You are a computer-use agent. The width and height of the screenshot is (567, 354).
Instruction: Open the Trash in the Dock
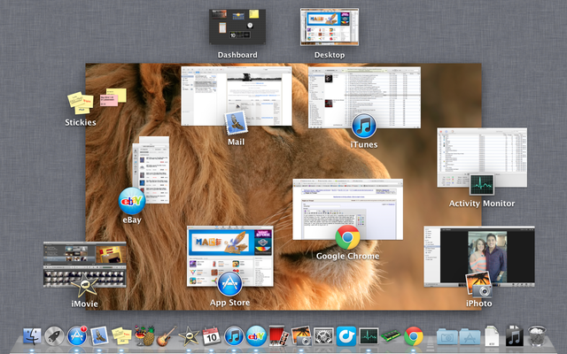[x=537, y=336]
